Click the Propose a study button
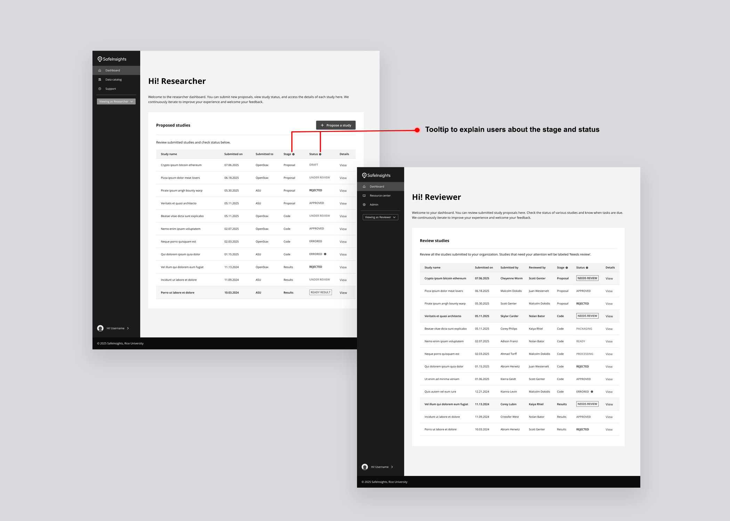Image resolution: width=730 pixels, height=521 pixels. (335, 125)
